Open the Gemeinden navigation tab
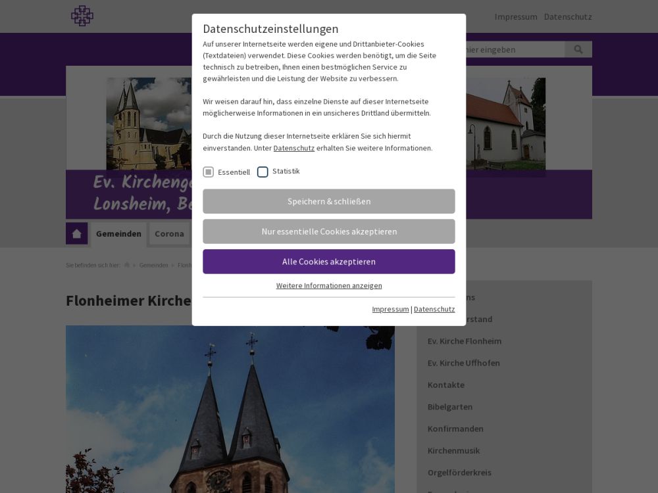The width and height of the screenshot is (658, 493). (x=118, y=233)
